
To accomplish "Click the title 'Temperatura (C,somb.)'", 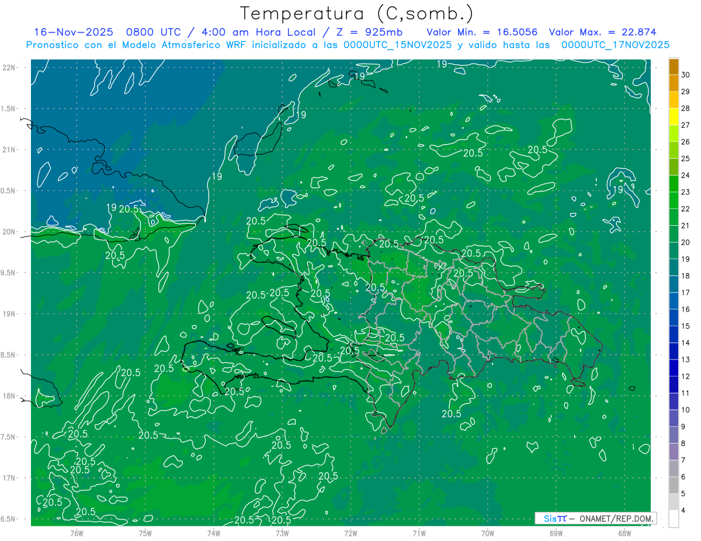I will (x=357, y=14).
